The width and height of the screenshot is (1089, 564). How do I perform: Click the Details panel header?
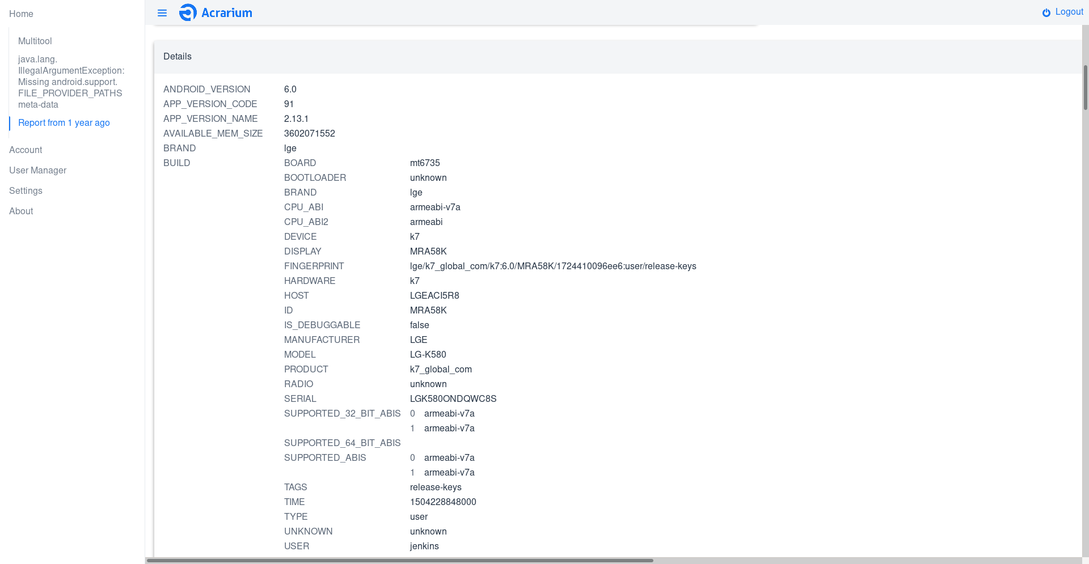coord(178,56)
